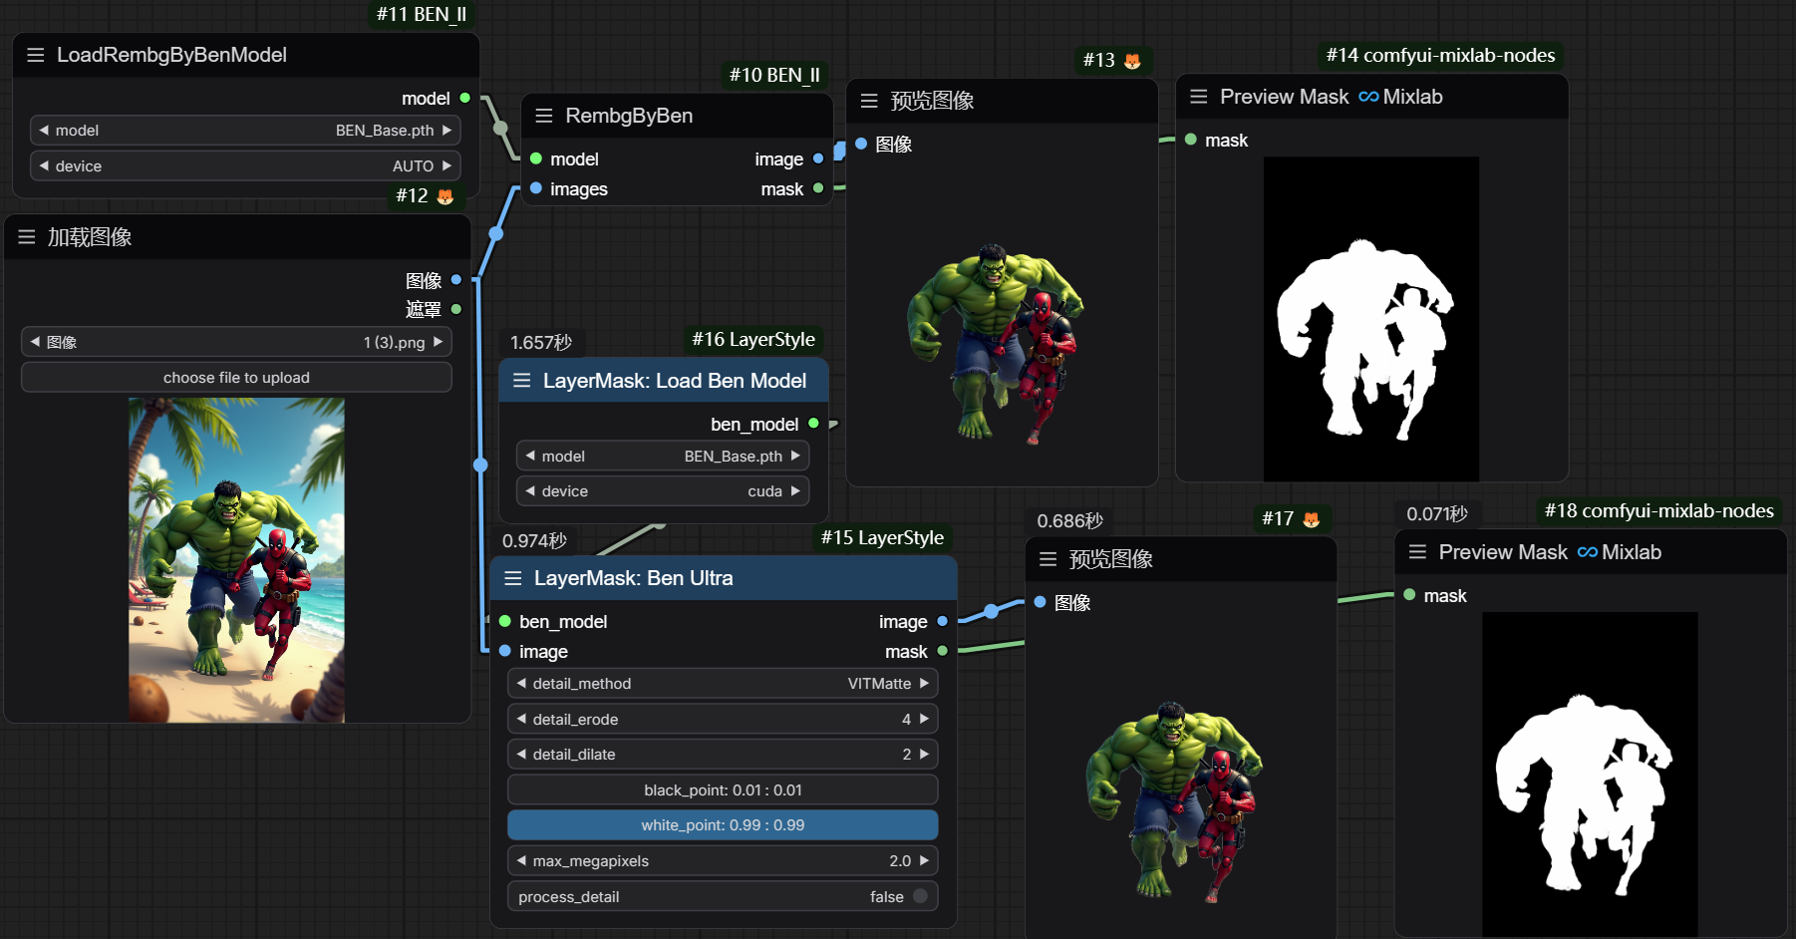Open menu icon of upper 预览图像 node
The width and height of the screenshot is (1796, 939).
[869, 101]
